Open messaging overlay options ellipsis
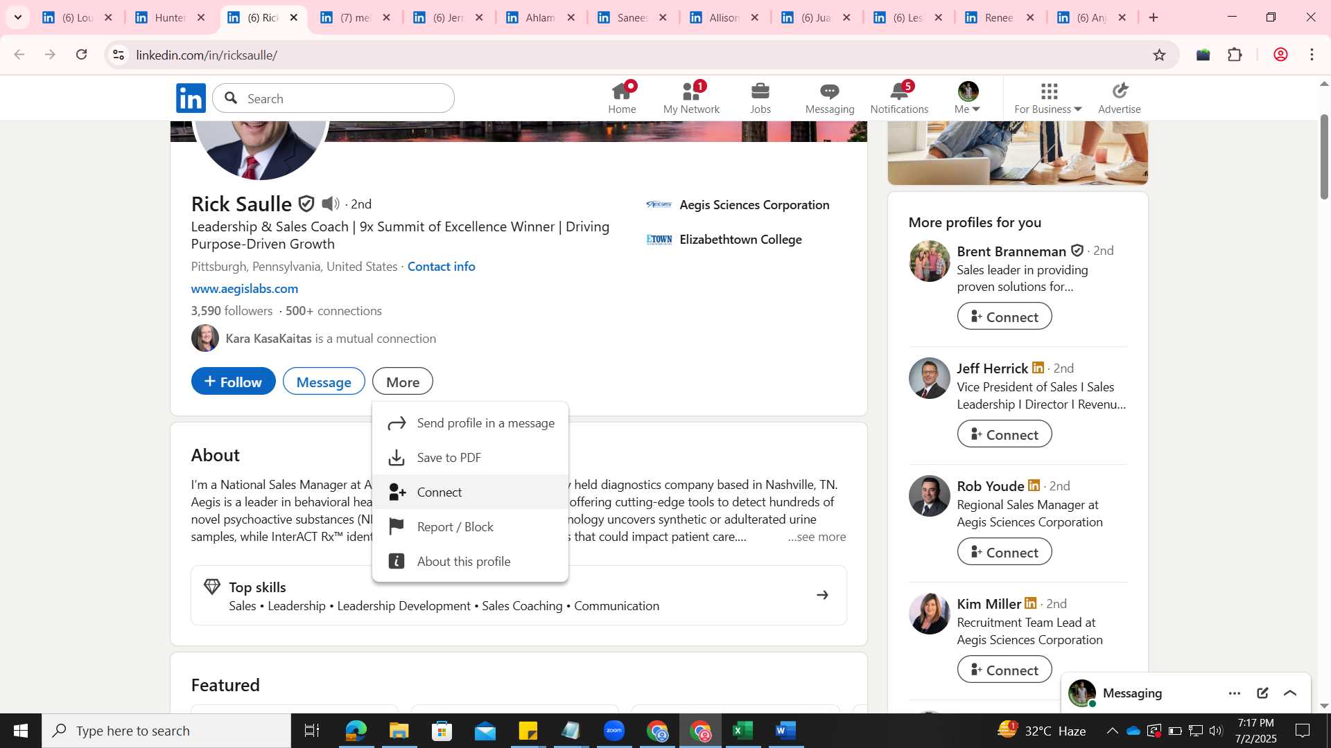Screen dimensions: 1331x748 (1235, 693)
